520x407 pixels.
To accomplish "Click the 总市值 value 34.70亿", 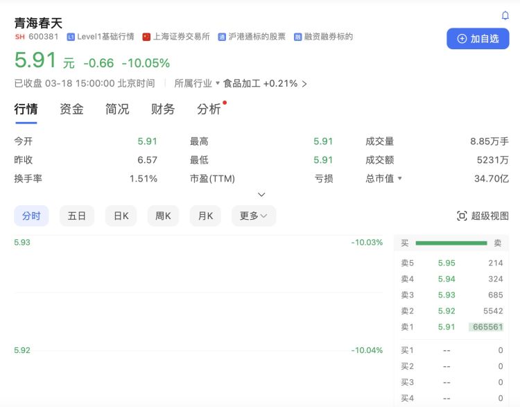I will 491,178.
